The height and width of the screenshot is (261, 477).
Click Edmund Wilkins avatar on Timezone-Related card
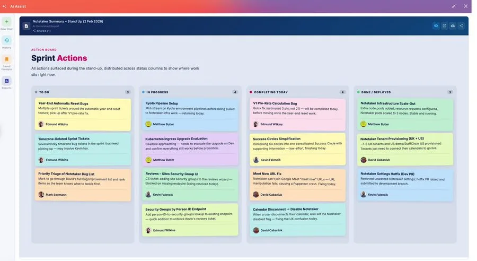41,160
